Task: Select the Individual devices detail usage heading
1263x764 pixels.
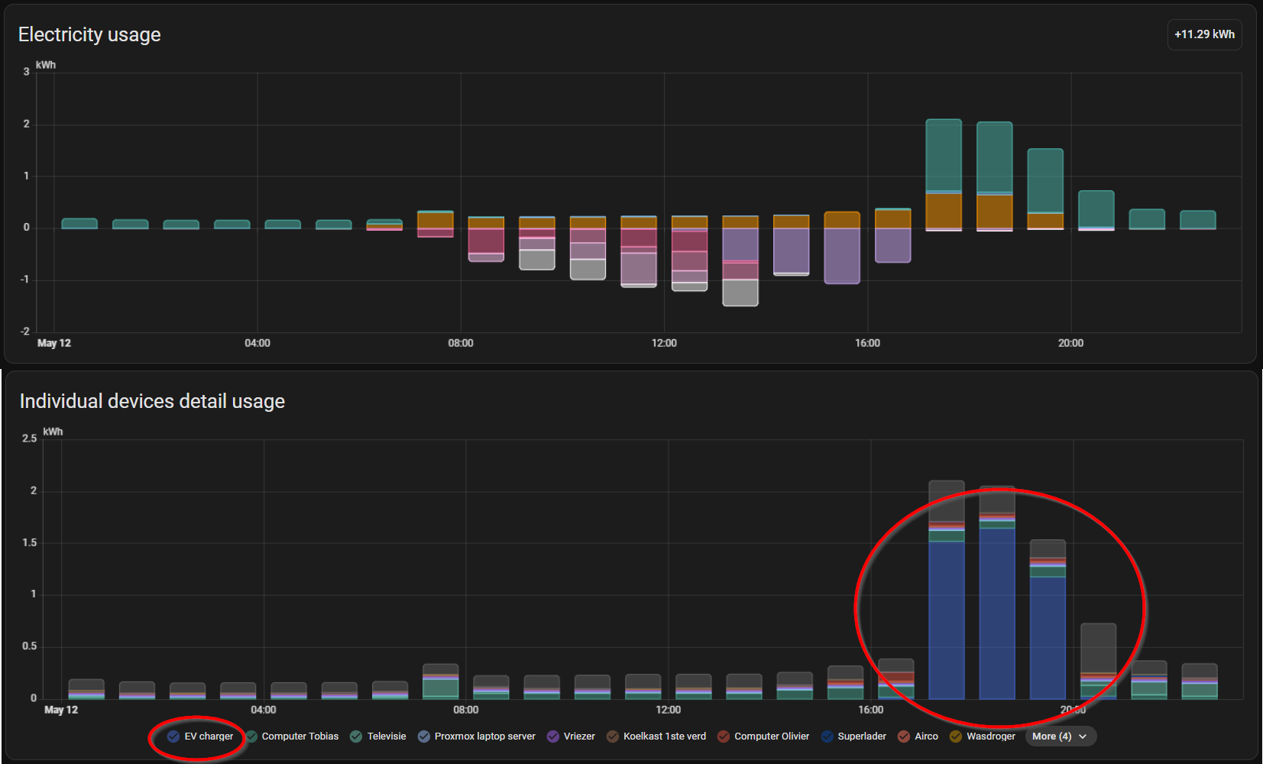Action: coord(152,401)
